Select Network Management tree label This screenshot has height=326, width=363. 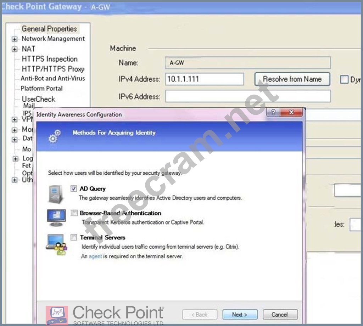click(x=53, y=39)
